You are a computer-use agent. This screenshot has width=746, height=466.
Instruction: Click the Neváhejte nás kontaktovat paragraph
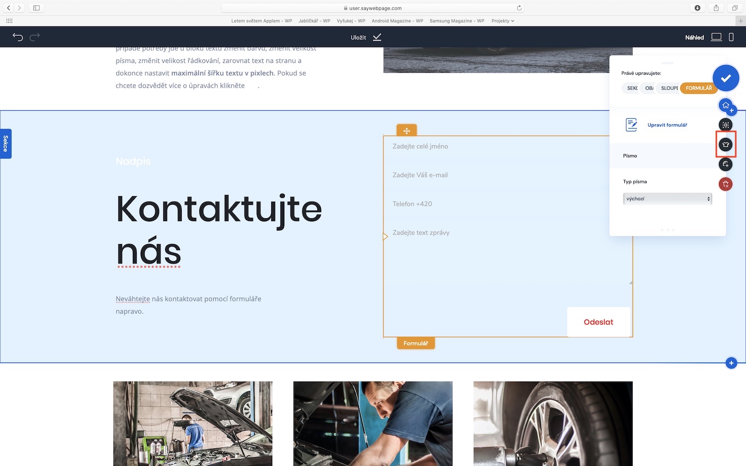point(188,305)
